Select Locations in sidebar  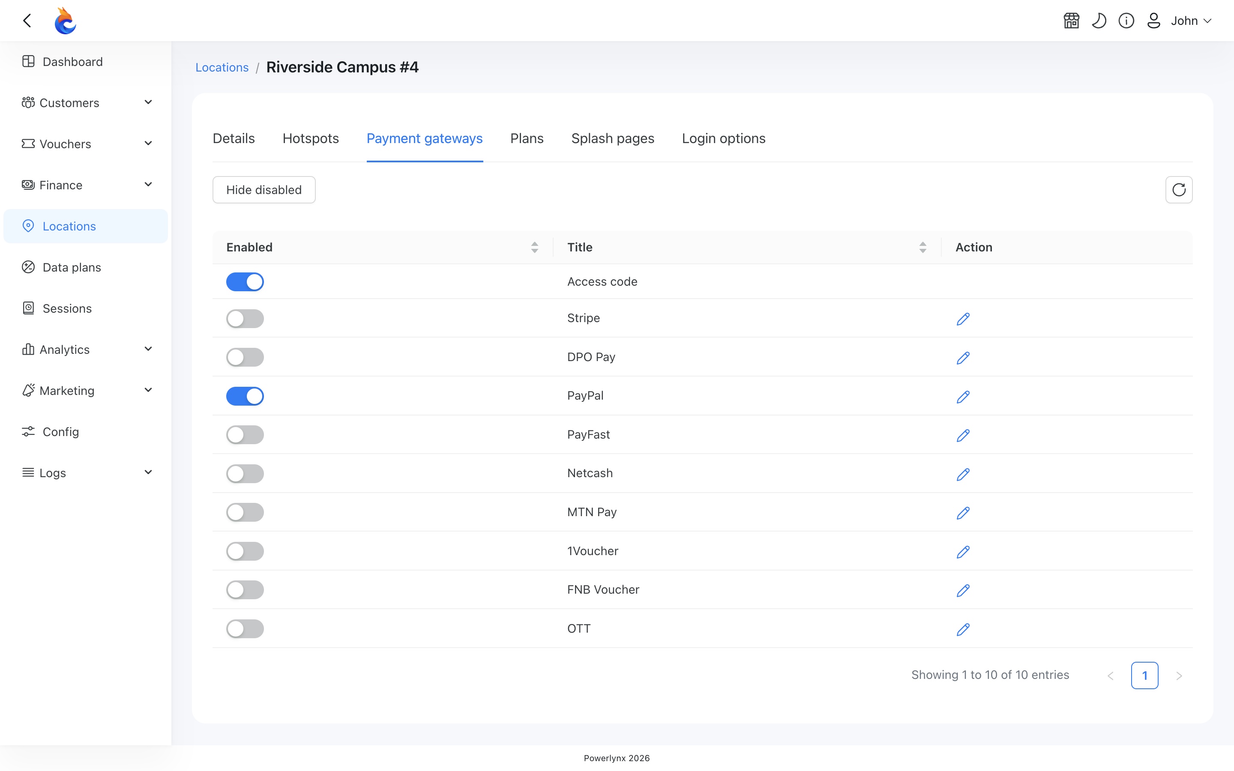pyautogui.click(x=86, y=226)
